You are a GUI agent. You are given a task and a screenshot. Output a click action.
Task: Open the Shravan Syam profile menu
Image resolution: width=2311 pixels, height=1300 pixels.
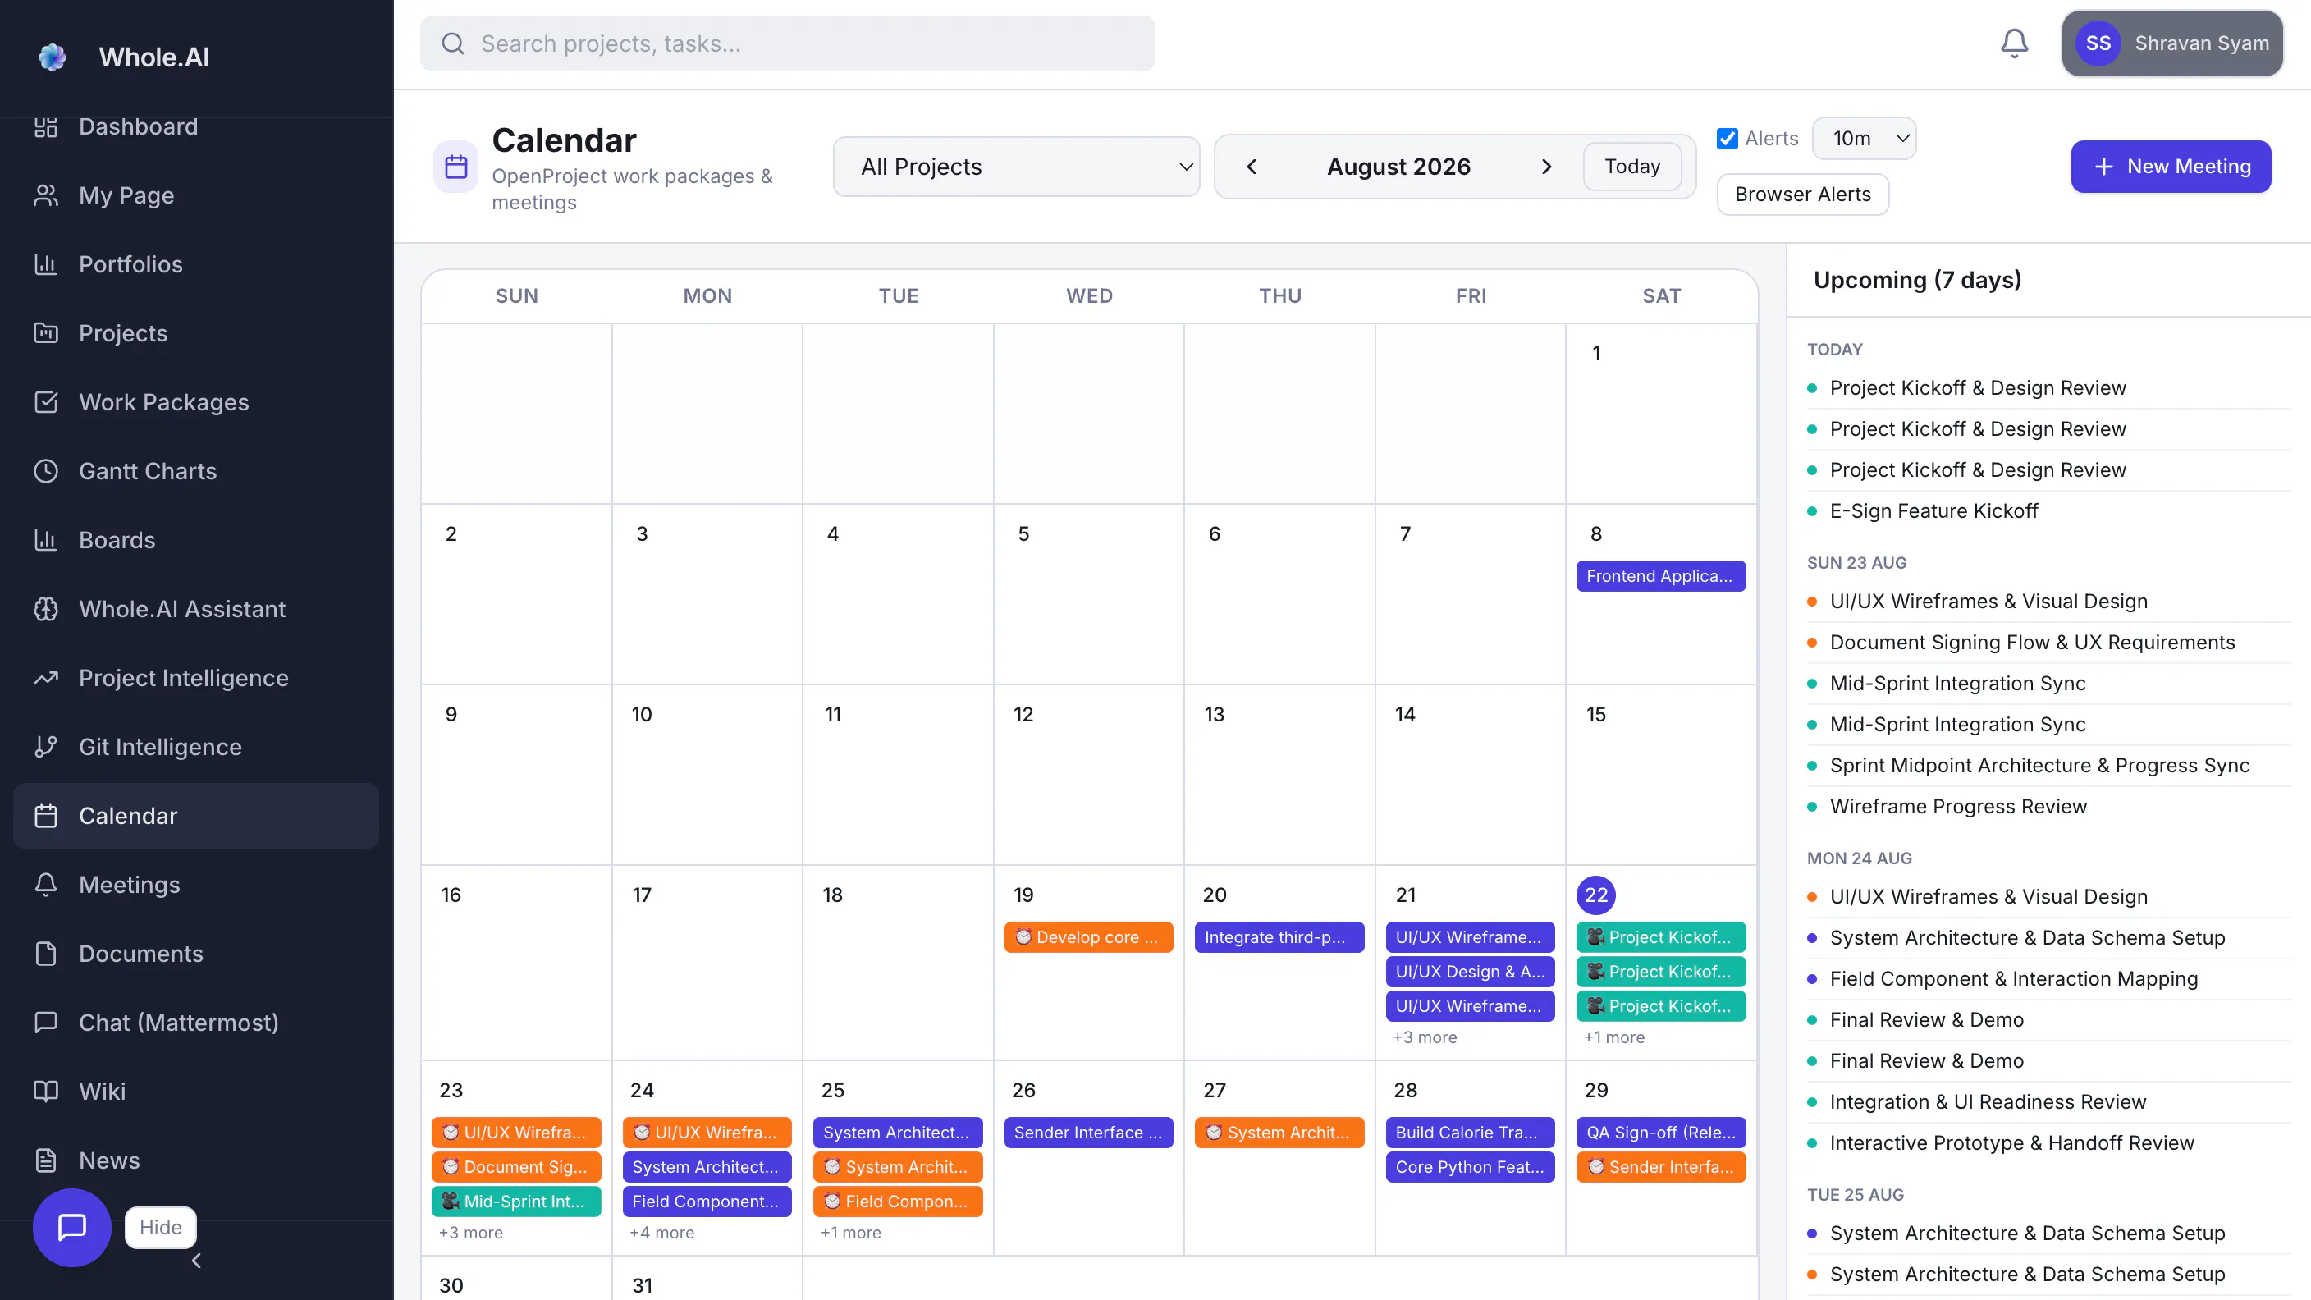click(2173, 43)
